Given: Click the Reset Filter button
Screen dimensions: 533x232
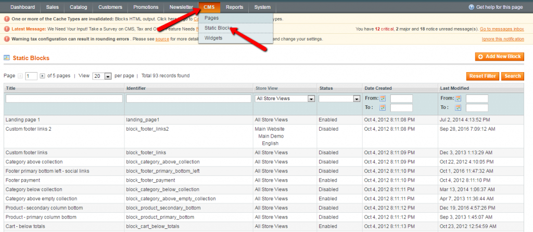Looking at the screenshot, I should (x=482, y=76).
